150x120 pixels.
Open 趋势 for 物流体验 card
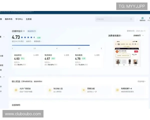click(x=66, y=55)
